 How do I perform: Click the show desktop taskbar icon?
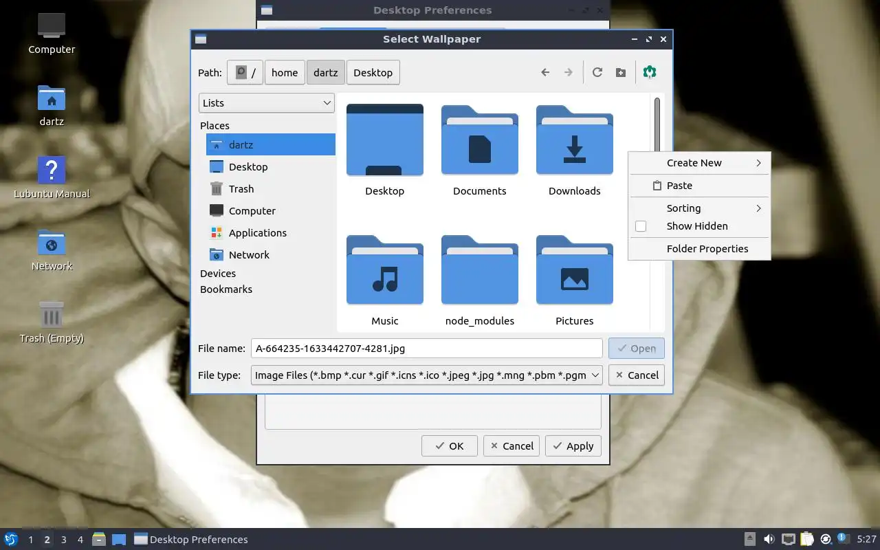coord(119,539)
